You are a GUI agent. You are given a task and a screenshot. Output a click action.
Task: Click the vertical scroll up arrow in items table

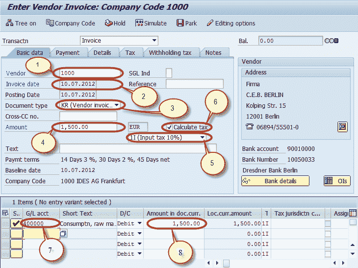tap(353, 245)
